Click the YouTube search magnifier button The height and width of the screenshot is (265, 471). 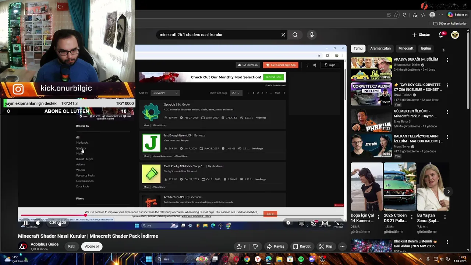[295, 35]
